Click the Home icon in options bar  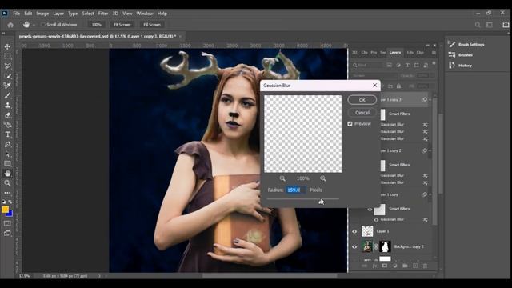pos(10,25)
